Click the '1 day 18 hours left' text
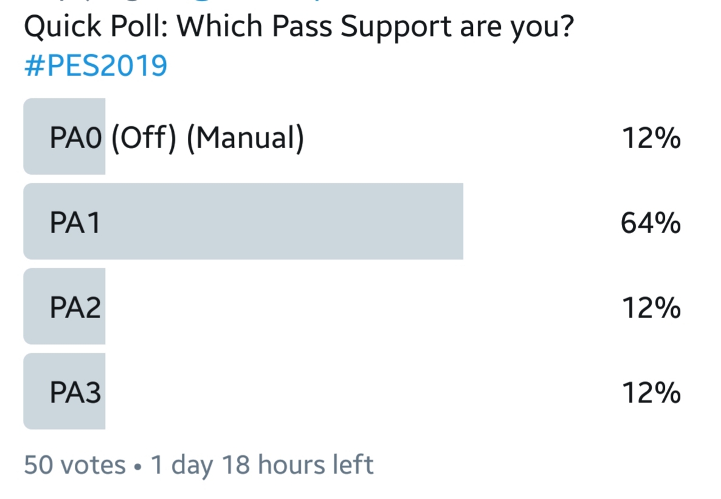This screenshot has height=499, width=721. tap(261, 465)
